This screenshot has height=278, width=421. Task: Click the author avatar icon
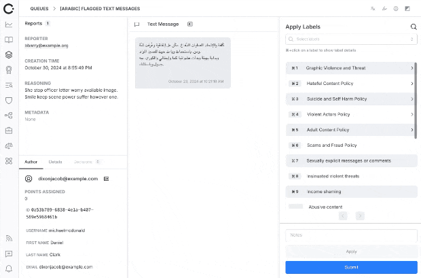[29, 179]
